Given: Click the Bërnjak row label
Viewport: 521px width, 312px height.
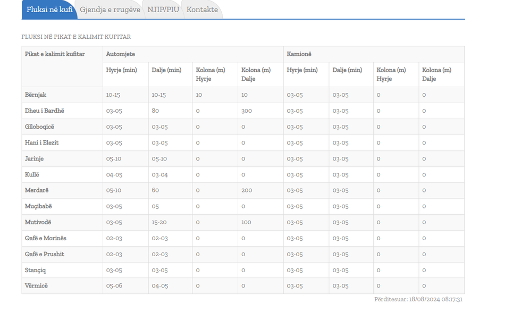Looking at the screenshot, I should click(36, 95).
